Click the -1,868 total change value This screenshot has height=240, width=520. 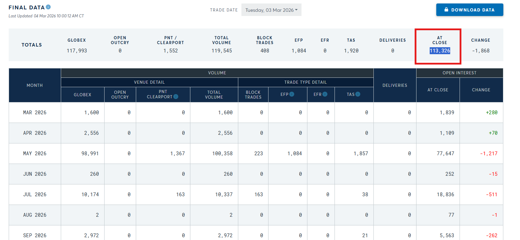point(481,51)
